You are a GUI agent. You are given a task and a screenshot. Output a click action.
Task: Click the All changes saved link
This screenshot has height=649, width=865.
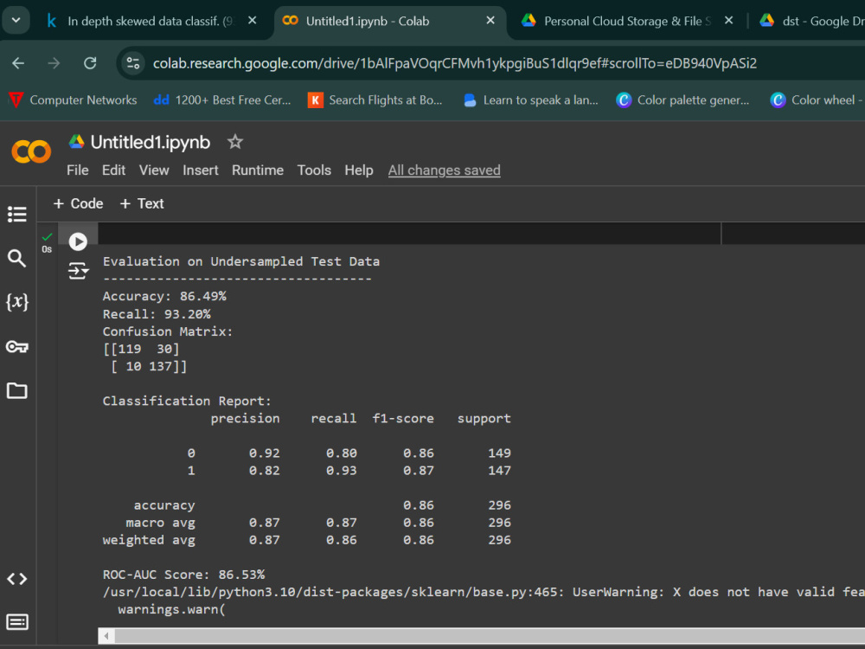tap(444, 170)
